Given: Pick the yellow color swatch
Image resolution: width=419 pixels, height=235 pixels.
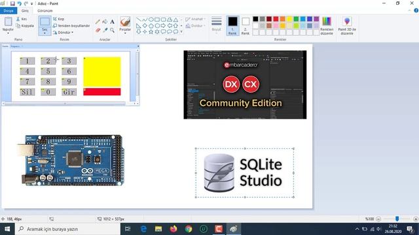Looking at the screenshot, I should [x=289, y=19].
